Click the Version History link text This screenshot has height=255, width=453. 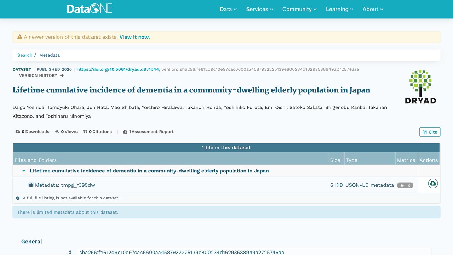coord(38,75)
